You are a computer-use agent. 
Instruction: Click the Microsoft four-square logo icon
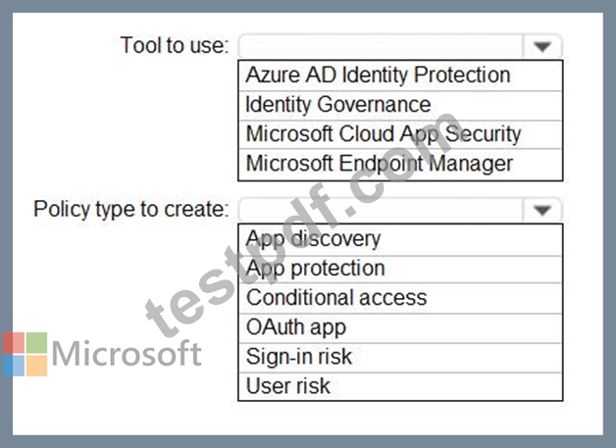click(x=26, y=354)
